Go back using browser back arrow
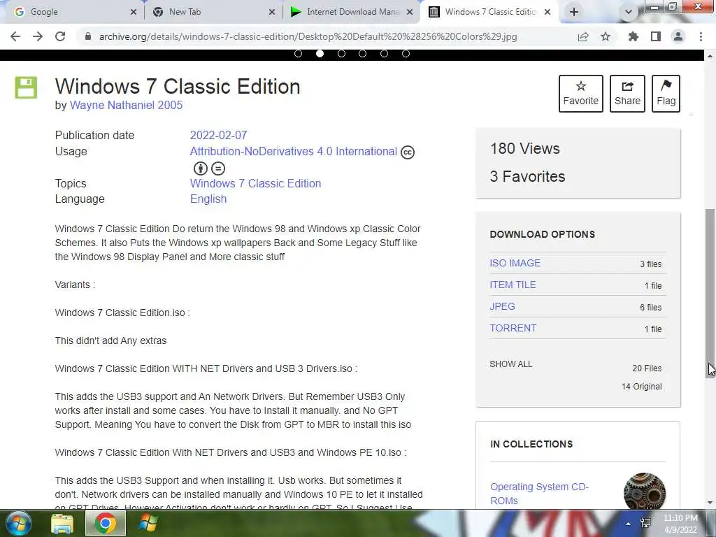The width and height of the screenshot is (716, 537). click(15, 36)
